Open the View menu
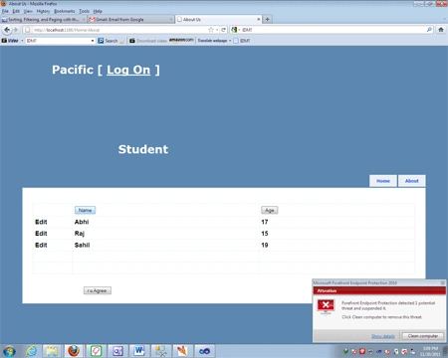The image size is (448, 358). (x=28, y=11)
